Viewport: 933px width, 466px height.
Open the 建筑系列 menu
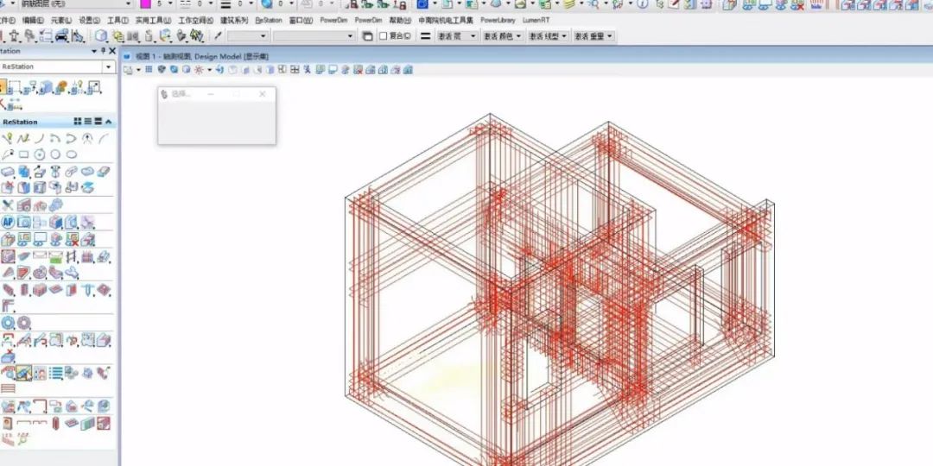pyautogui.click(x=233, y=20)
